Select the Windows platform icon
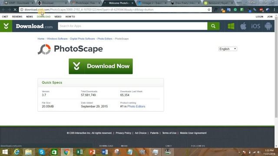The image size is (278, 156). (231, 26)
